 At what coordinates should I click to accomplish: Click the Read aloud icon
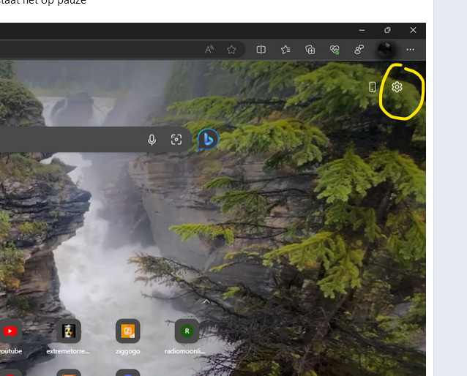point(209,50)
